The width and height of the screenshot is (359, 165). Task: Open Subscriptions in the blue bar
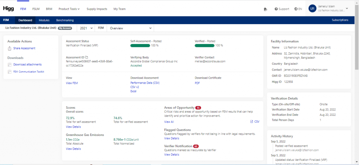(340, 20)
